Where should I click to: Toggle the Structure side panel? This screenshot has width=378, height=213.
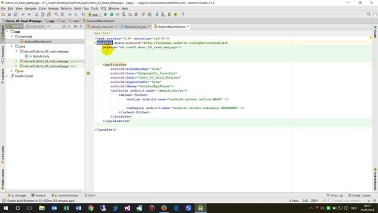[x=2, y=54]
